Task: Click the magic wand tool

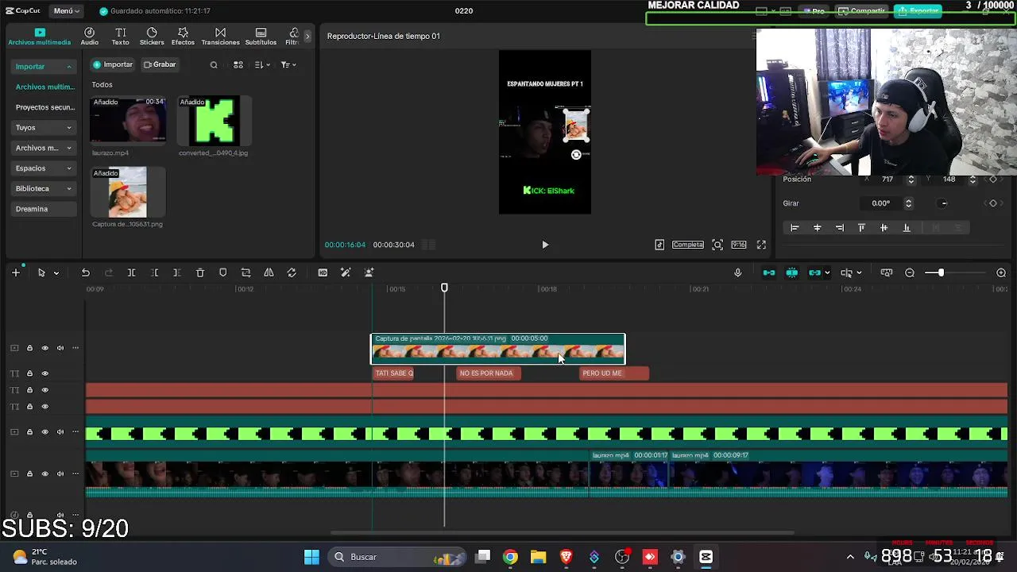Action: [x=346, y=272]
